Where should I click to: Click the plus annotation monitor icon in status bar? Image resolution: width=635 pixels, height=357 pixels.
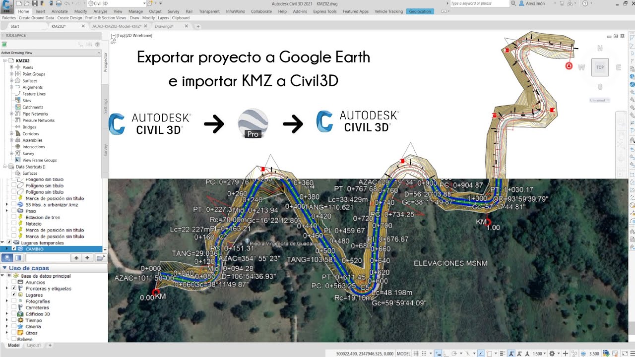[566, 354]
